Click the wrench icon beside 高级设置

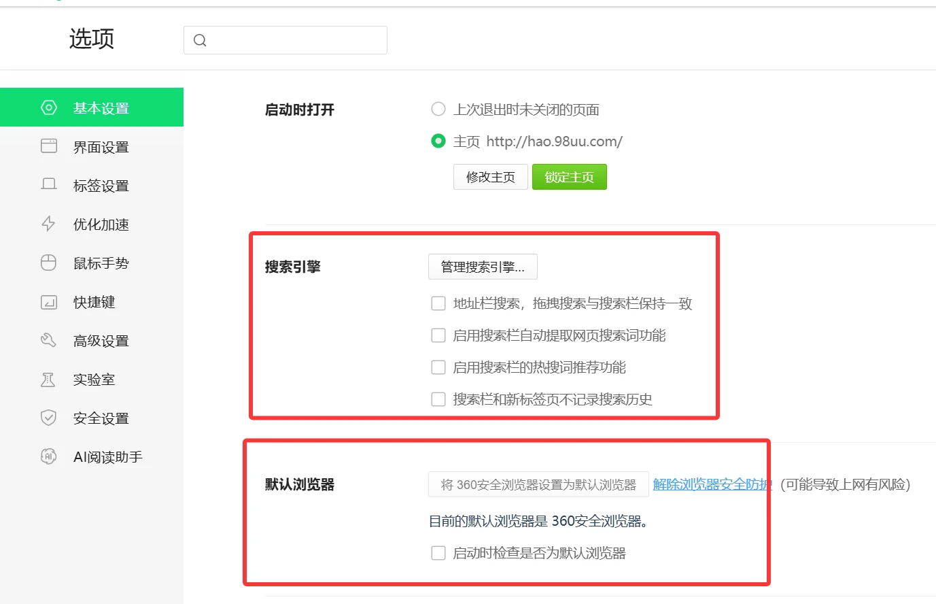click(48, 340)
